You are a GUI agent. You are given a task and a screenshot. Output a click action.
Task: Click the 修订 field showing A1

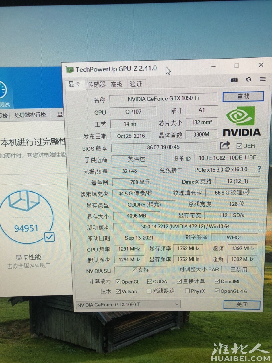coord(202,110)
